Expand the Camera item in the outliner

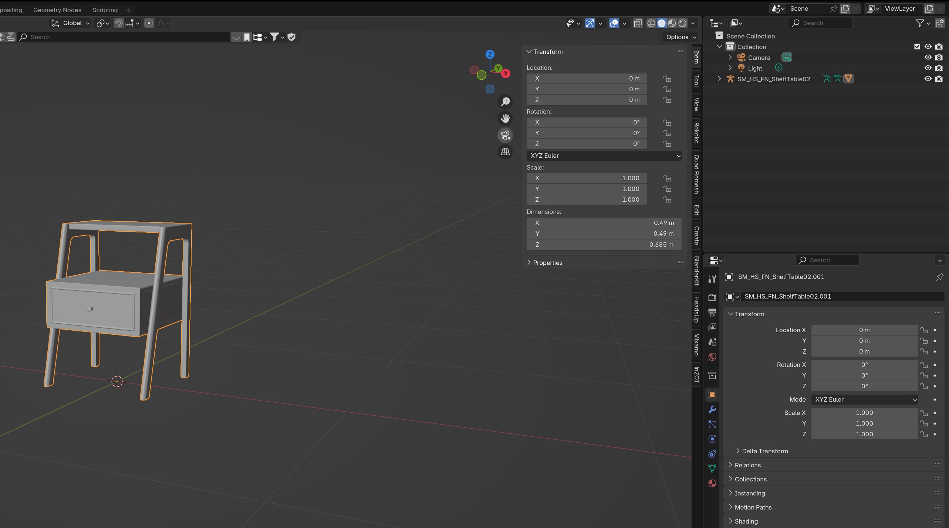pos(730,57)
